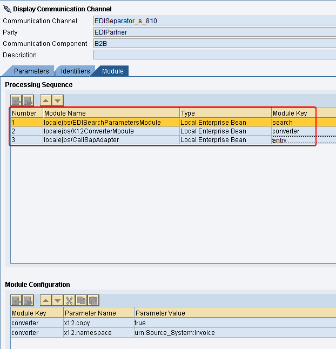Delete row icon in Module Configuration toolbar
Screen dimensions: 336x349
(28, 301)
